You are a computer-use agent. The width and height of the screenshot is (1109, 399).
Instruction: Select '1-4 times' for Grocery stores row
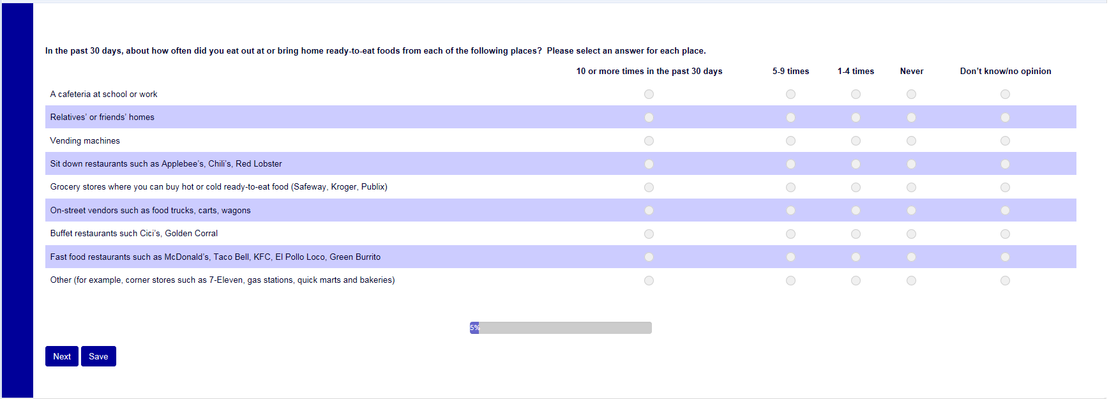pos(856,188)
